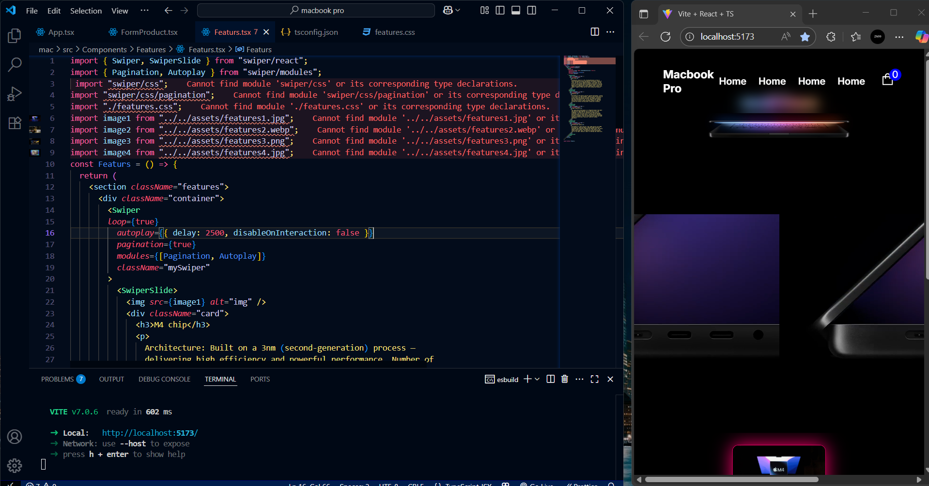Select the esbuild terminal instance

tap(502, 379)
